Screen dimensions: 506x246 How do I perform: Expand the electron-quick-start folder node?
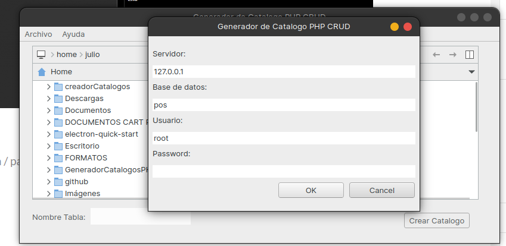pos(48,134)
